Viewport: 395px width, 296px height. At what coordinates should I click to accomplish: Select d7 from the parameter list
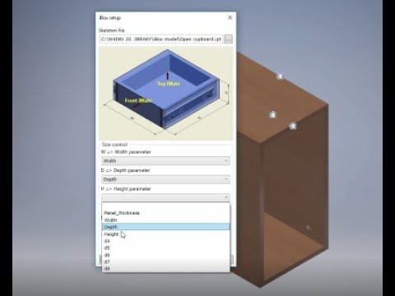pyautogui.click(x=165, y=262)
